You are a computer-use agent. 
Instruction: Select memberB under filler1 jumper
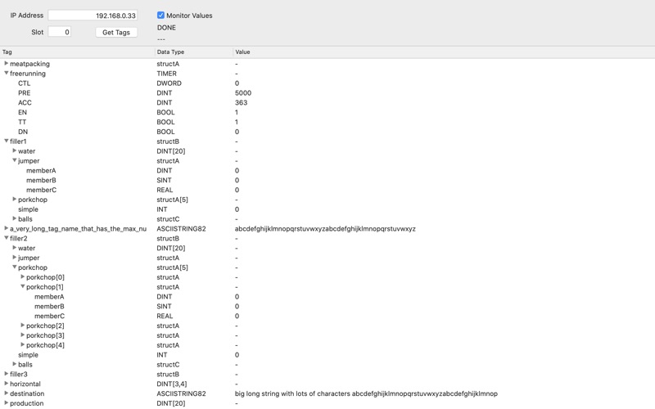point(327,180)
